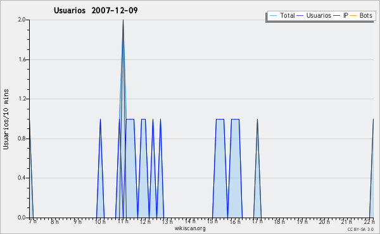Image resolution: width=380 pixels, height=234 pixels.
Task: Click the Bots legend entry
Action: click(x=361, y=15)
